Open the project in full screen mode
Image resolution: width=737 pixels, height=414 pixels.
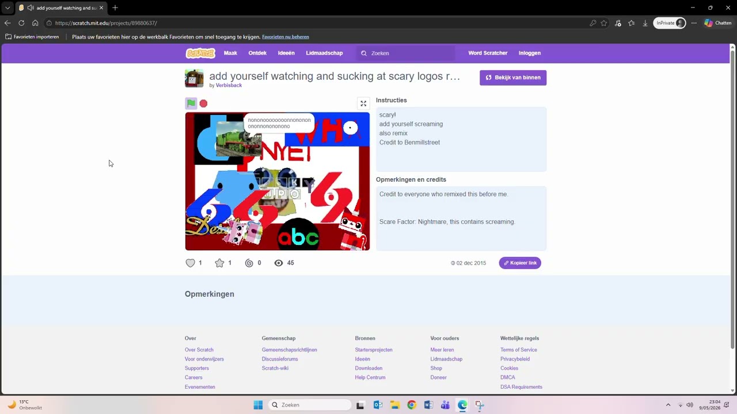click(363, 103)
